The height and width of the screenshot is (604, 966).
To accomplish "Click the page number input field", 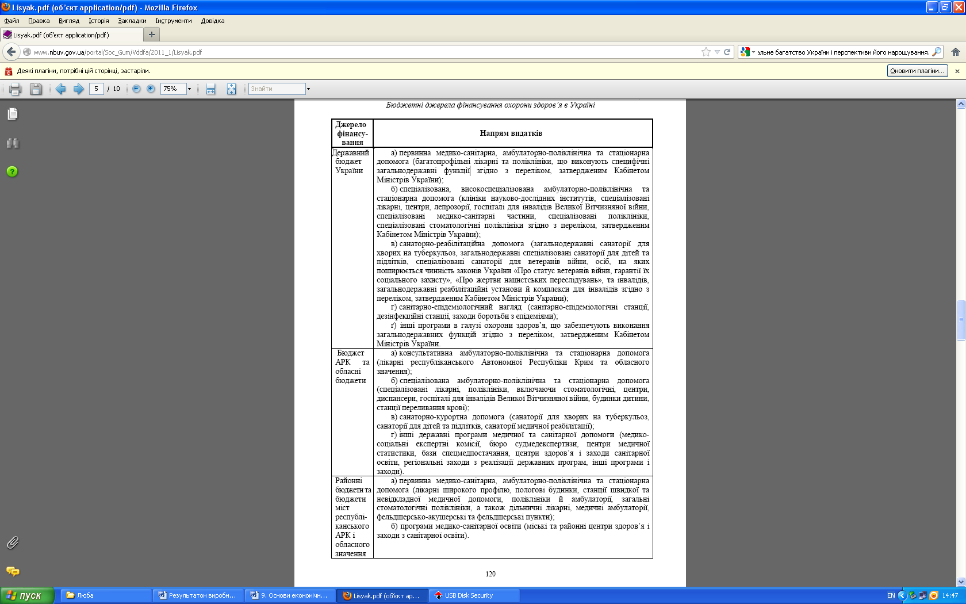I will click(x=97, y=89).
